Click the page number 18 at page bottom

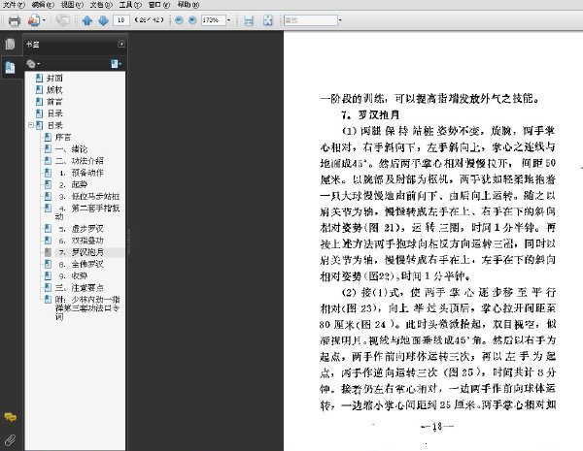pos(437,427)
